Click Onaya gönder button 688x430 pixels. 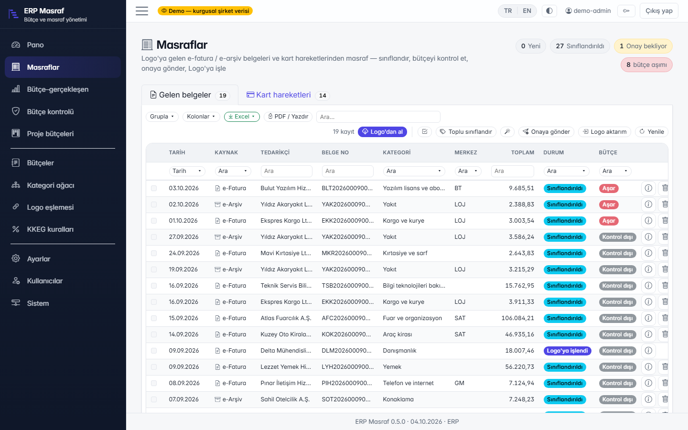pos(546,132)
